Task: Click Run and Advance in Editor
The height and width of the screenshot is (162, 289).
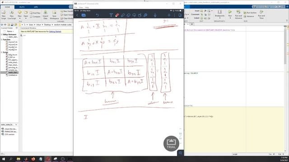Action: point(238,15)
